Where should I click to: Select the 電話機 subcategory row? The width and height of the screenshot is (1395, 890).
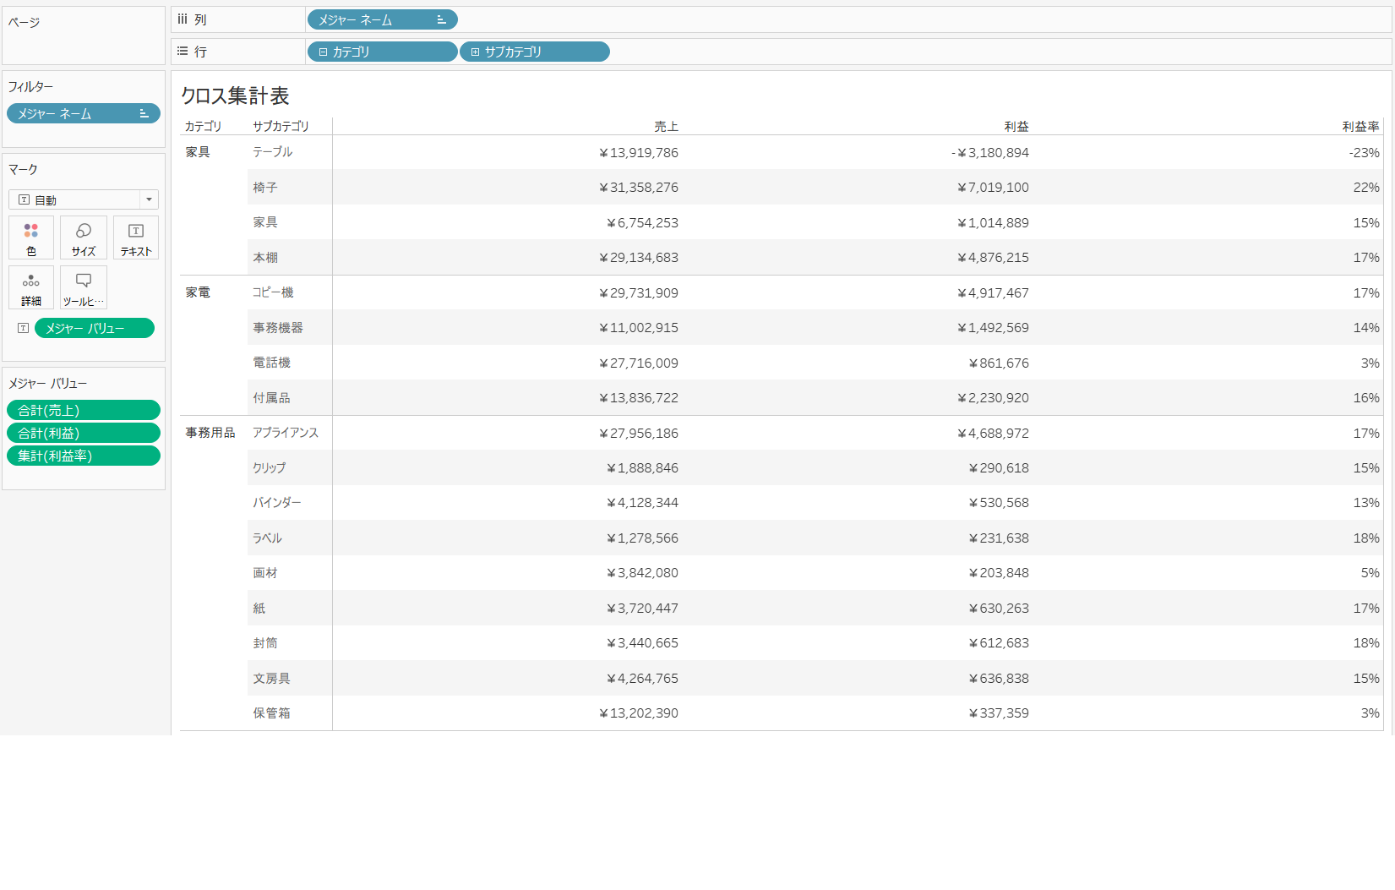coord(271,363)
